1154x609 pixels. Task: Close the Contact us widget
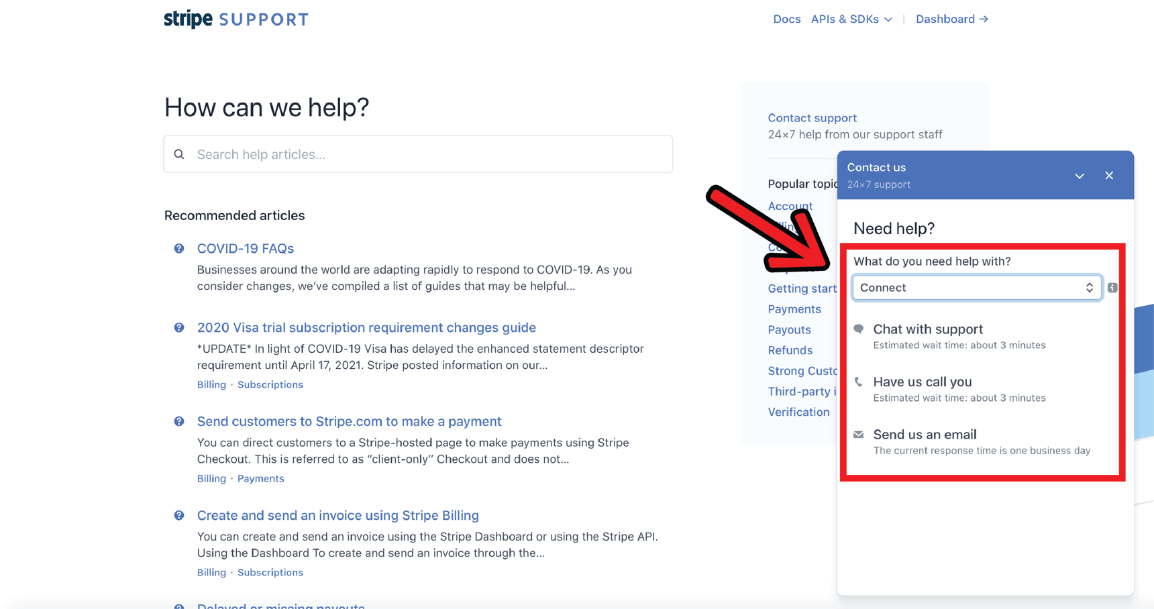point(1109,175)
